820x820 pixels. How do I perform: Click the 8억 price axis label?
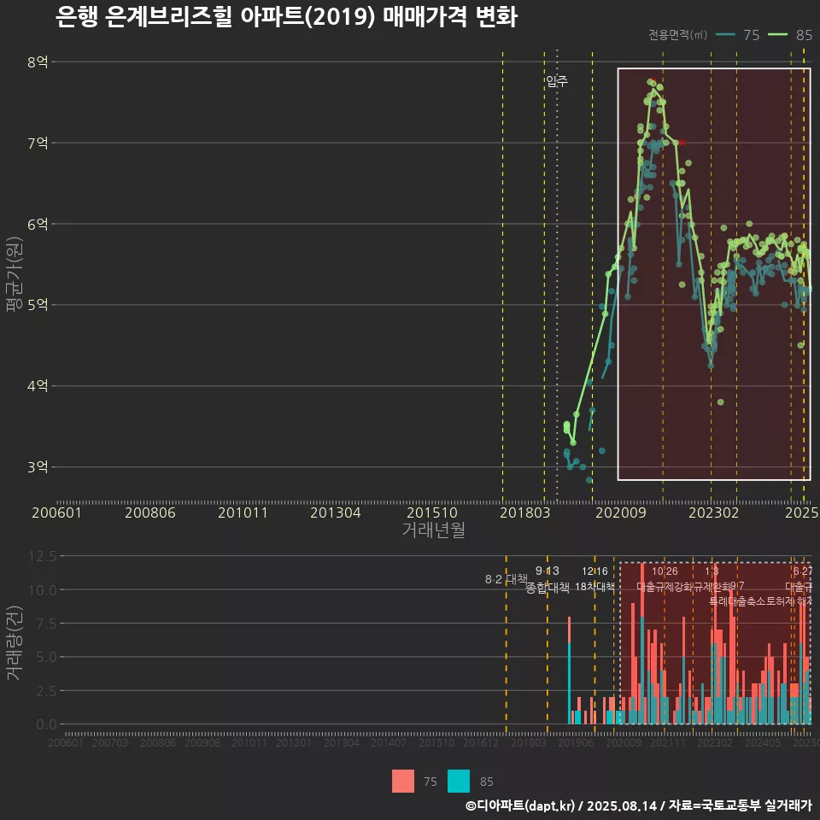[38, 61]
